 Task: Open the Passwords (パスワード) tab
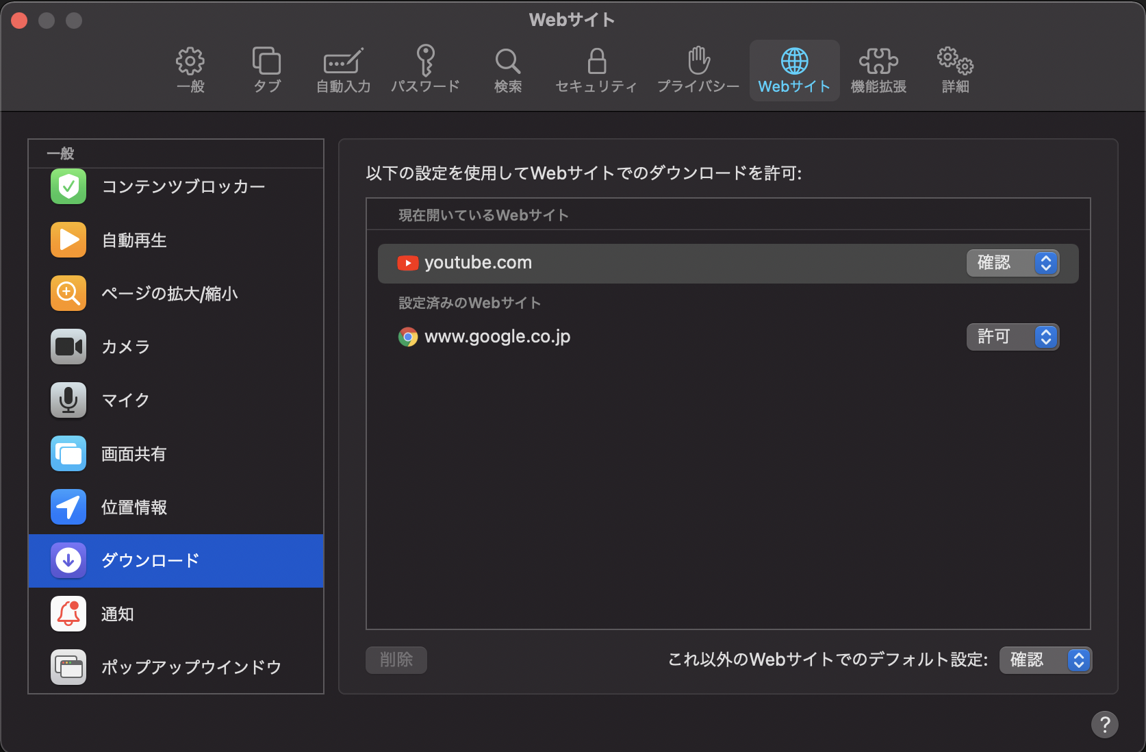tap(425, 70)
